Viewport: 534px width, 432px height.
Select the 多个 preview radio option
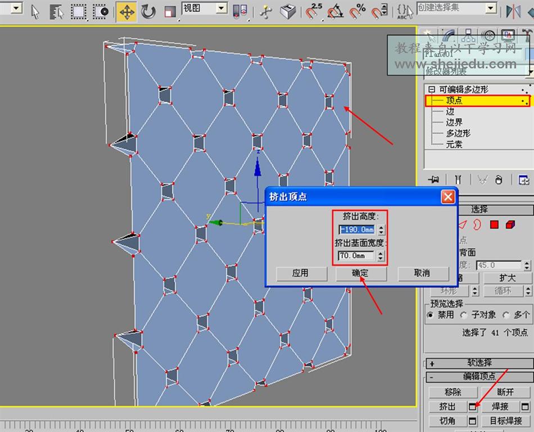(x=506, y=316)
